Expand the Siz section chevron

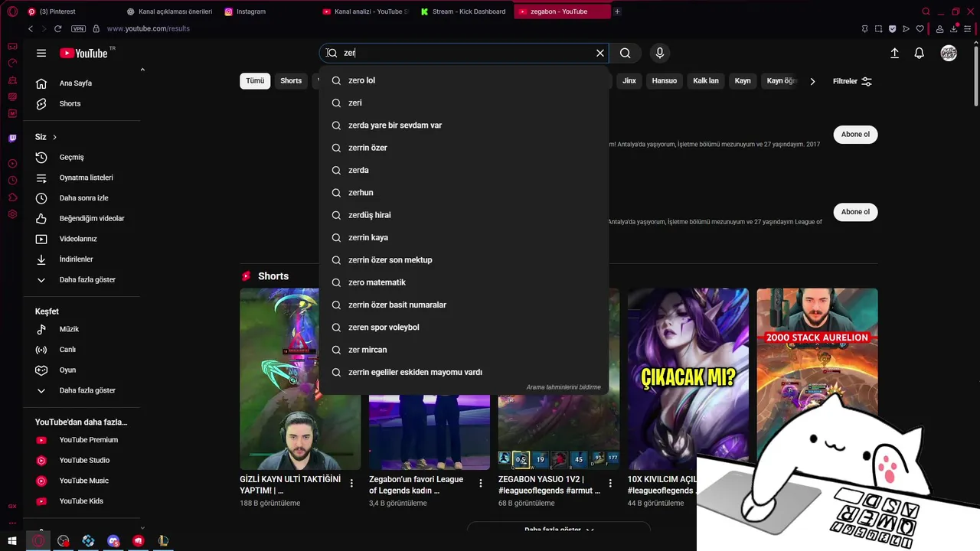click(54, 137)
